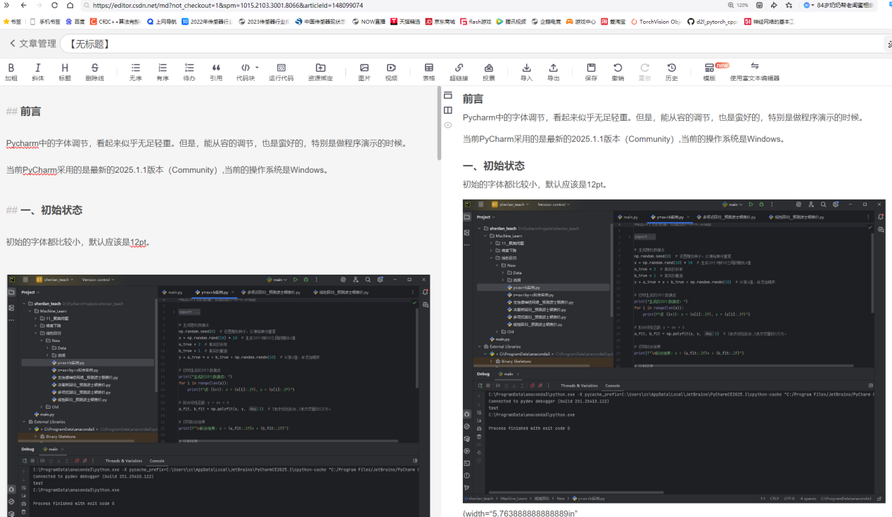This screenshot has height=517, width=892.
Task: Insert an unordered list (无序)
Action: 136,72
